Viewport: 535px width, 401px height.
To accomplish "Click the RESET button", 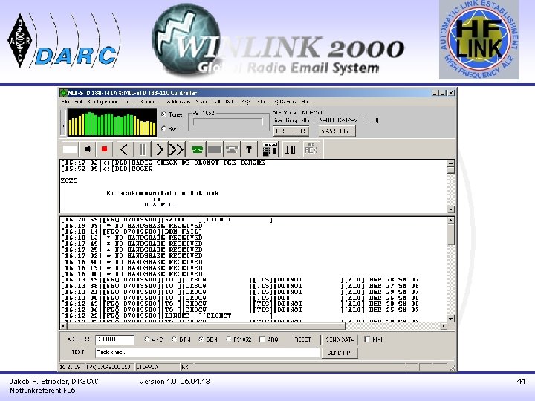I will pos(302,339).
